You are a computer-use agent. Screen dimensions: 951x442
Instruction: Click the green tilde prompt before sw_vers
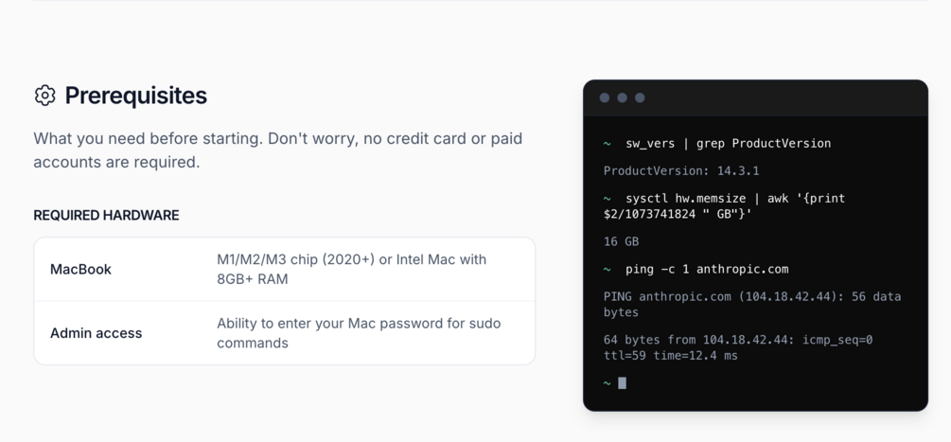click(607, 144)
